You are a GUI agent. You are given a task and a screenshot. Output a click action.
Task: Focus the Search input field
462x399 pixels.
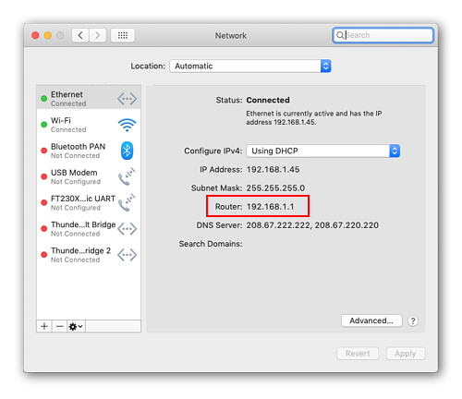(x=383, y=35)
